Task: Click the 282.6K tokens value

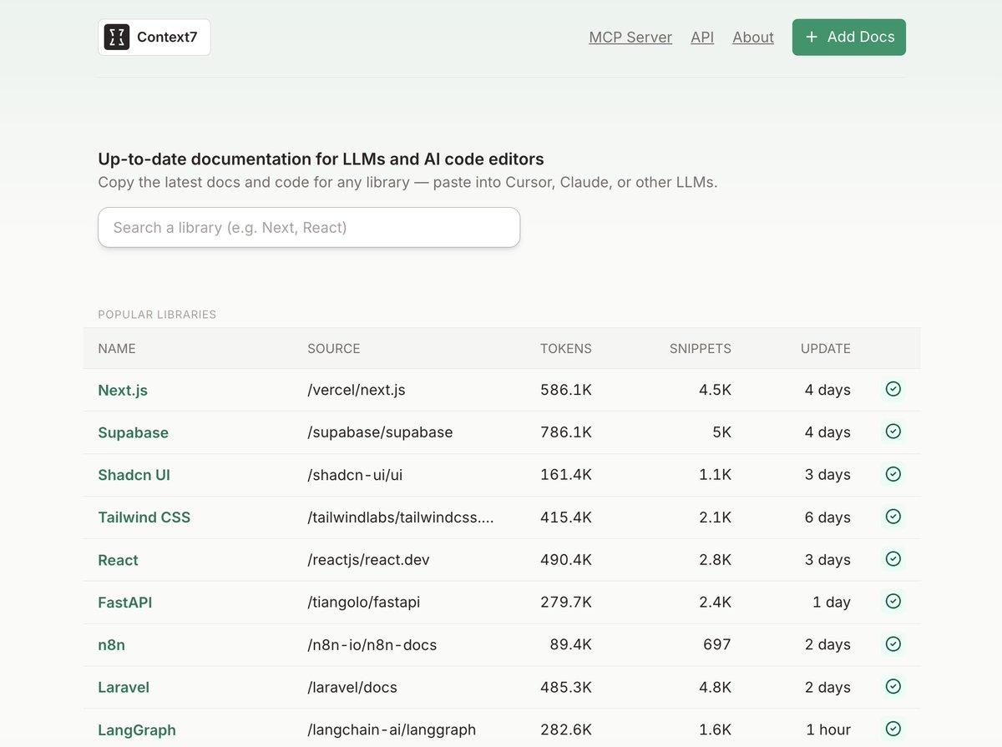Action: (566, 730)
